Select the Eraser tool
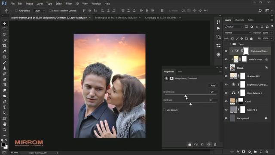This screenshot has height=155, width=275. click(x=5, y=79)
